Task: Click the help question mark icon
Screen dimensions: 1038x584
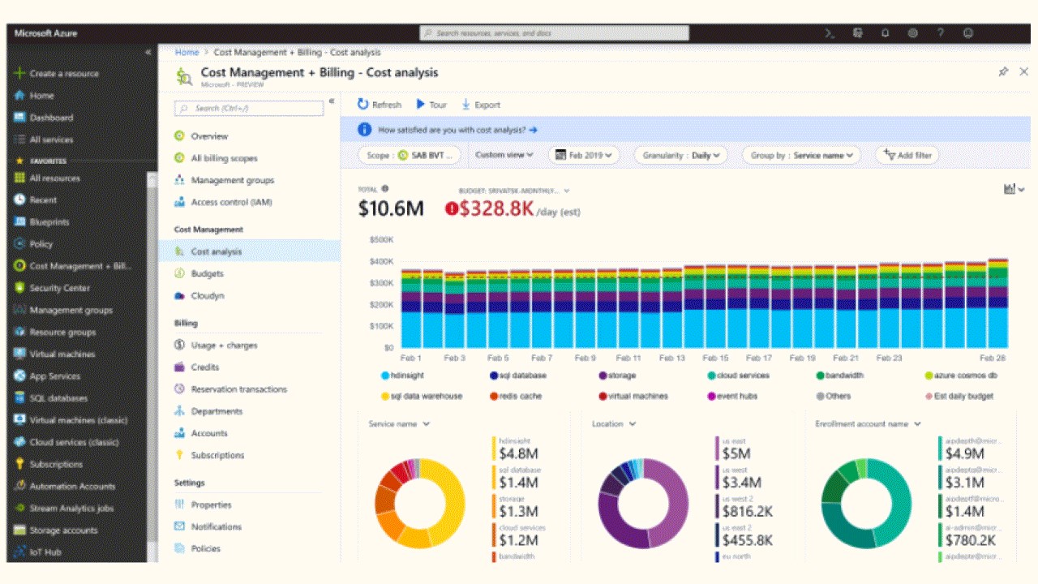Action: click(x=941, y=33)
